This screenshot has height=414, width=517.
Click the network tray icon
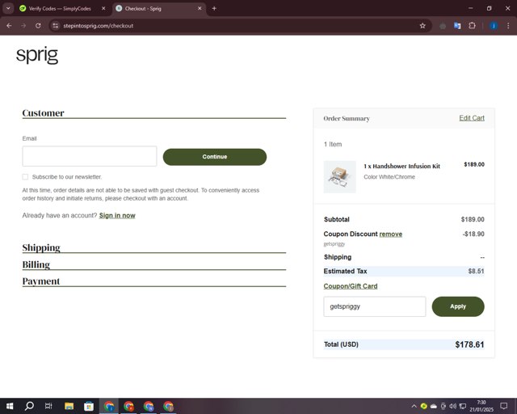(463, 406)
